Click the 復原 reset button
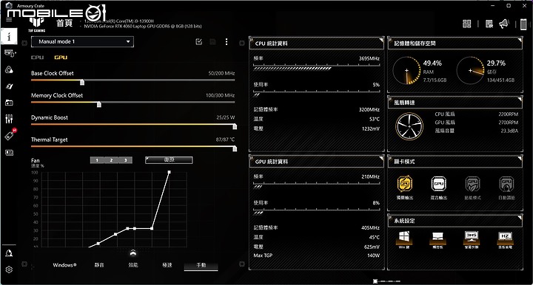Image resolution: width=533 pixels, height=285 pixels. pyautogui.click(x=169, y=160)
